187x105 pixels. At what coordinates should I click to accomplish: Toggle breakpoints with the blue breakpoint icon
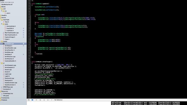32,100
